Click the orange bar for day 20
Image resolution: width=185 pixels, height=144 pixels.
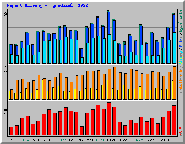(x=115, y=83)
